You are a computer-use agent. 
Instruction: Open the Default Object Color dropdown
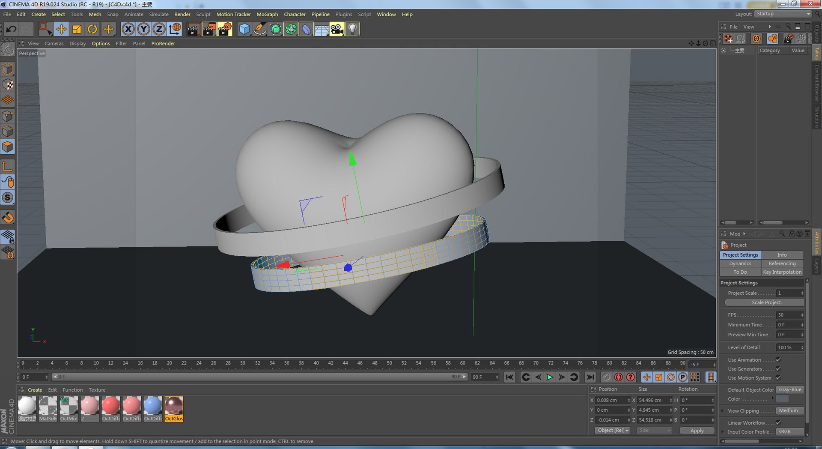point(790,390)
